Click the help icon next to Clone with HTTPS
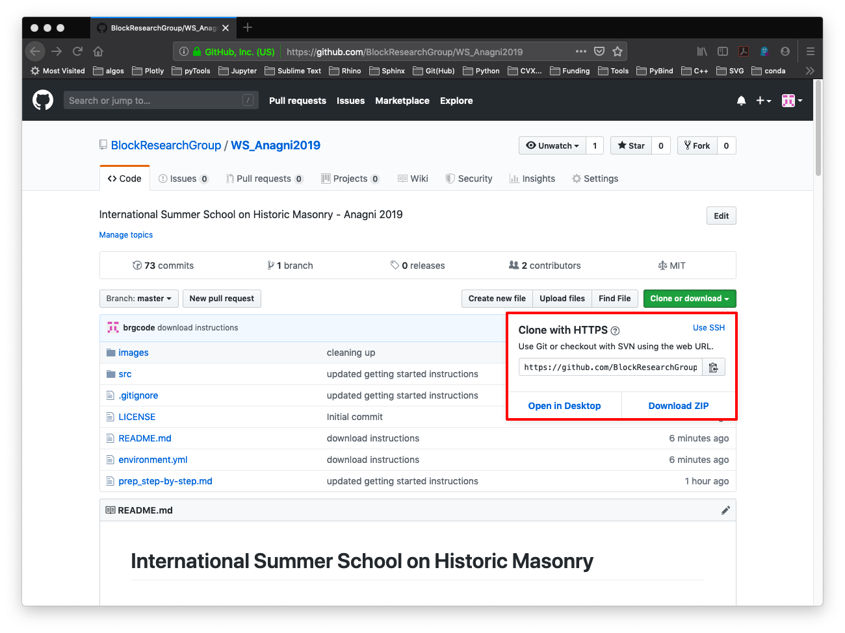This screenshot has width=845, height=633. pos(616,330)
